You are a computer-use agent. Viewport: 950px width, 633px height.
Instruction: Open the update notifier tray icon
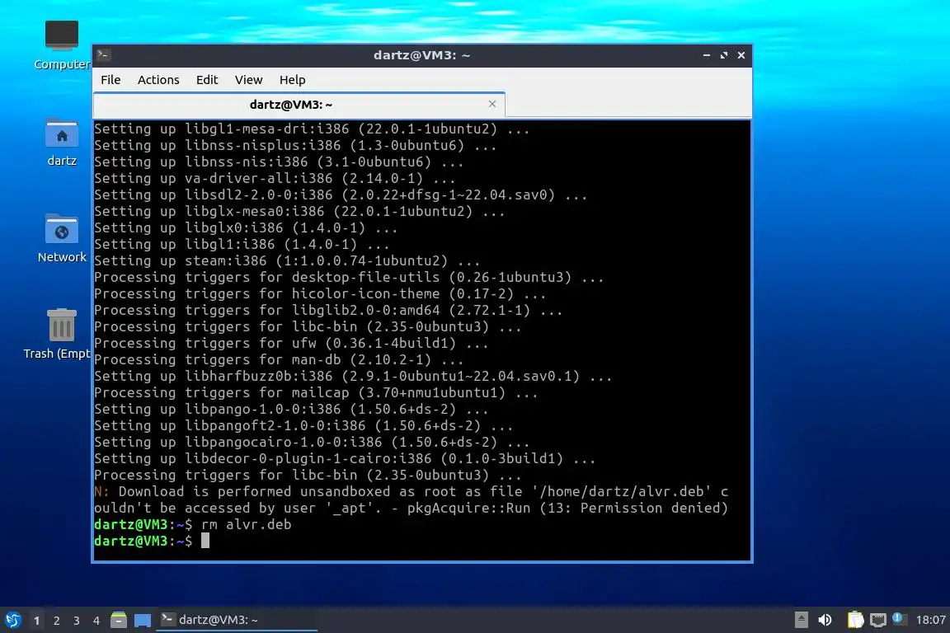tap(899, 619)
